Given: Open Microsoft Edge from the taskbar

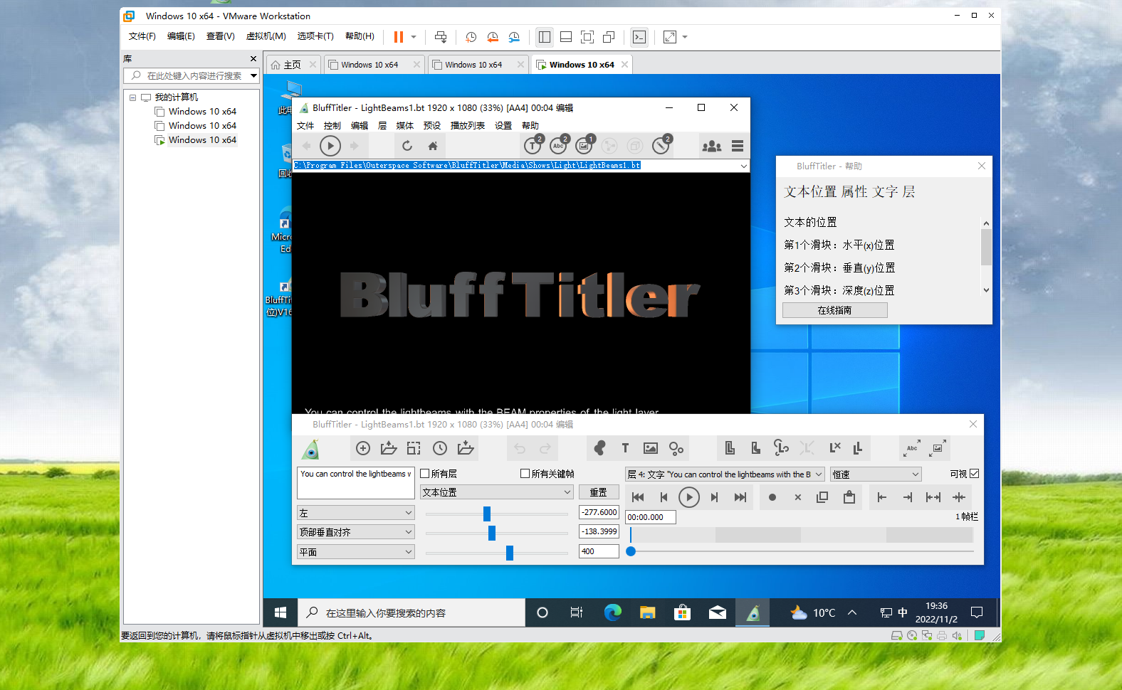Looking at the screenshot, I should pyautogui.click(x=612, y=612).
